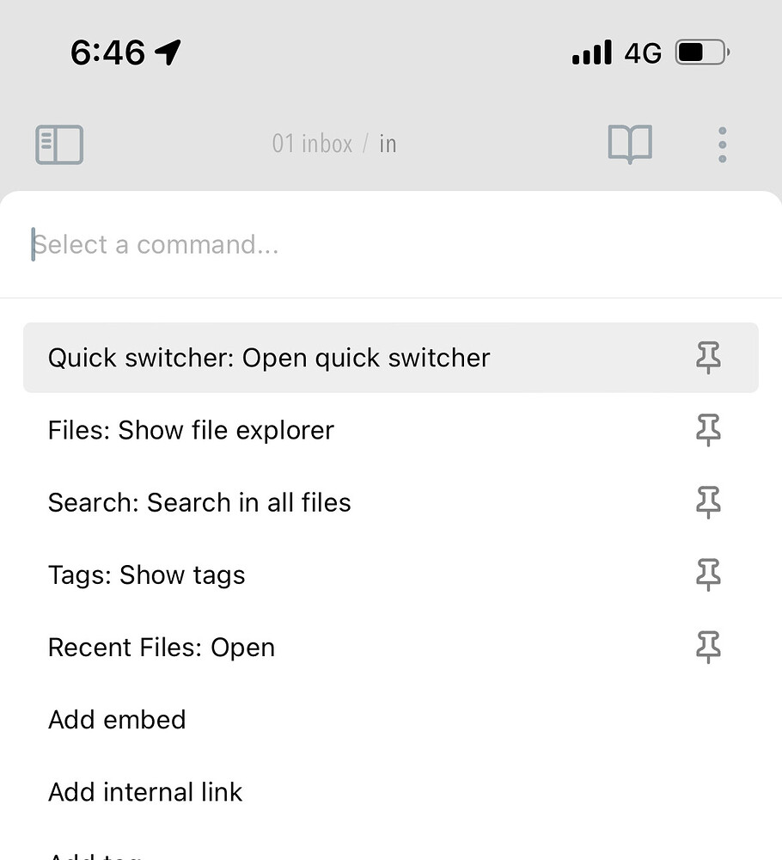Select the highlighted Quick switcher command

[x=268, y=358]
